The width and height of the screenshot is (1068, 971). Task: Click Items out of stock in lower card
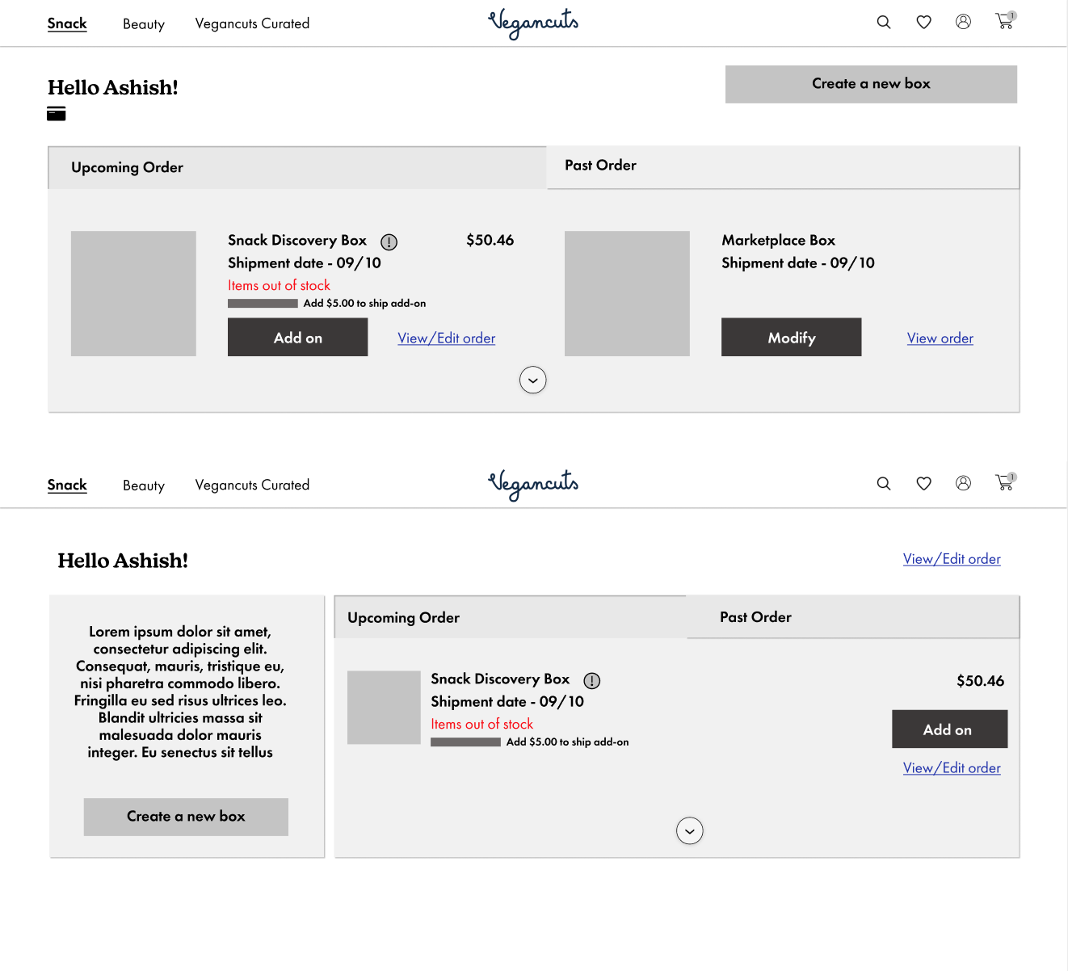point(481,724)
